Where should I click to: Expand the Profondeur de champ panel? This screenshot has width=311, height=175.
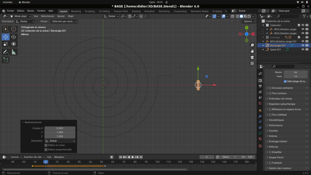tap(280, 99)
